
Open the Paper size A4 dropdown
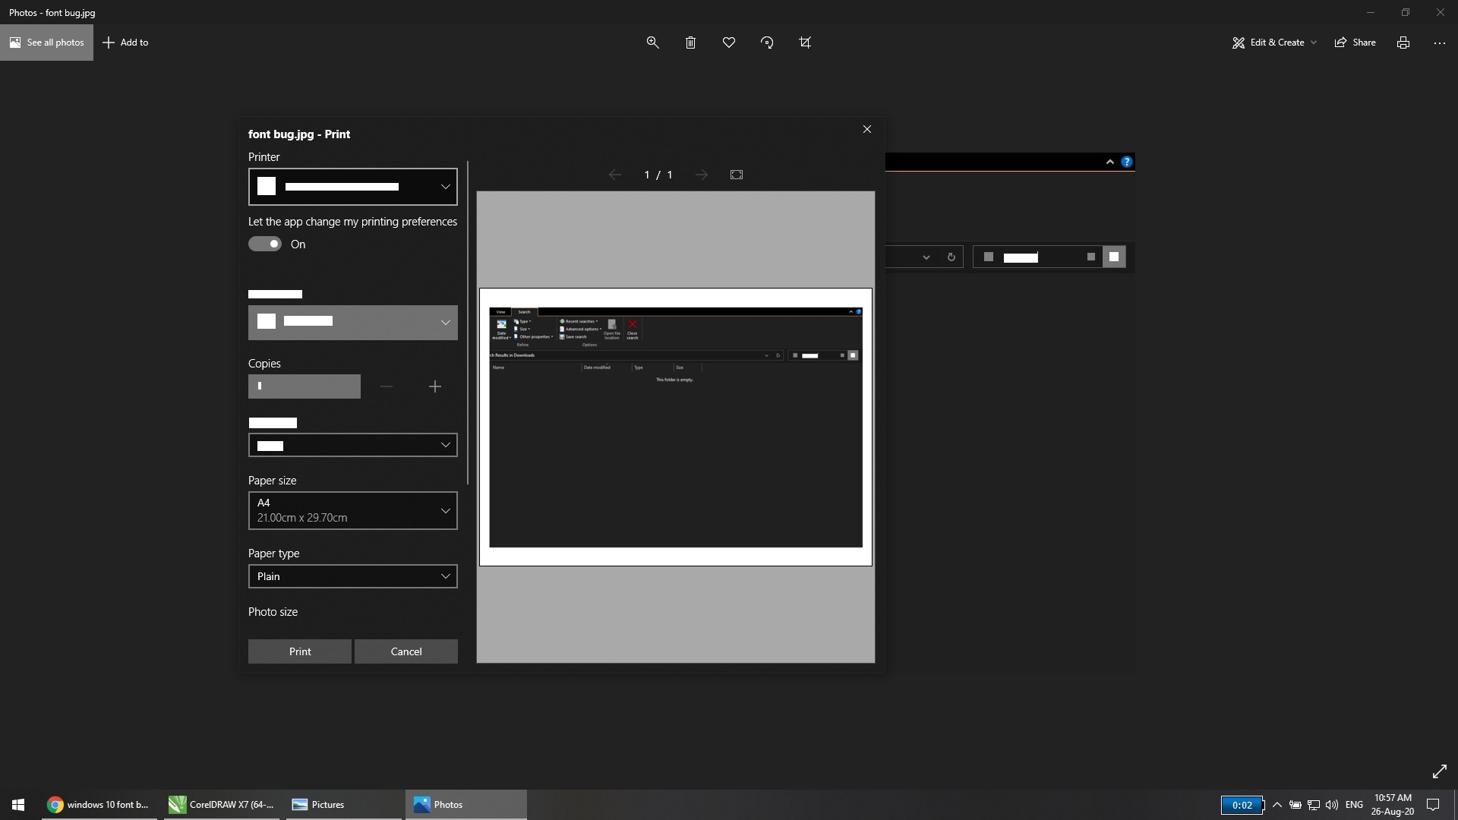353,510
